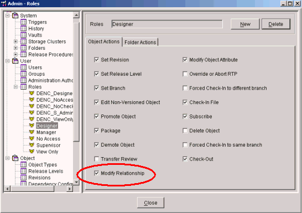Click the System folder icon in tree

click(15, 15)
